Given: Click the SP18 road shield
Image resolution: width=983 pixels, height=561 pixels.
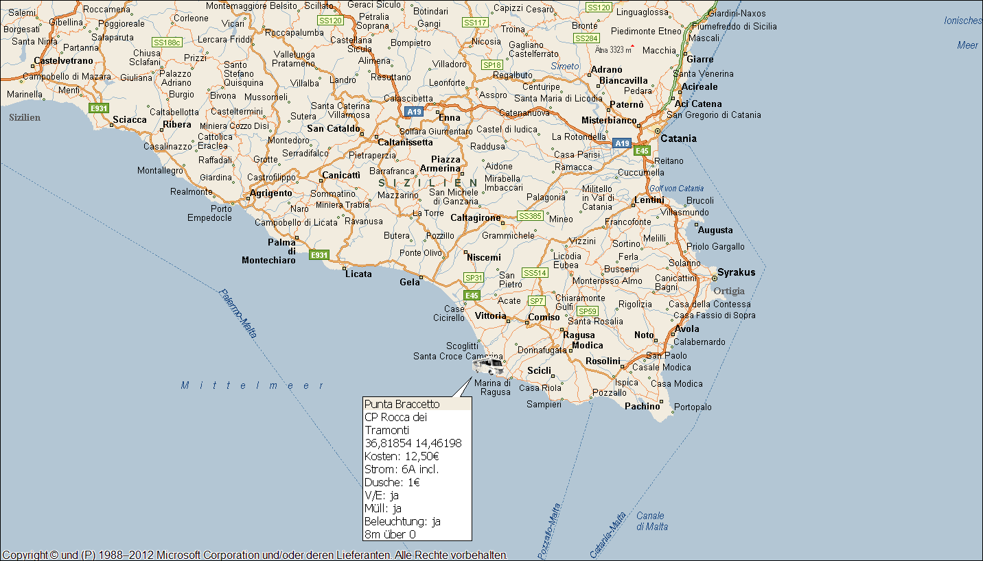Looking at the screenshot, I should (492, 65).
